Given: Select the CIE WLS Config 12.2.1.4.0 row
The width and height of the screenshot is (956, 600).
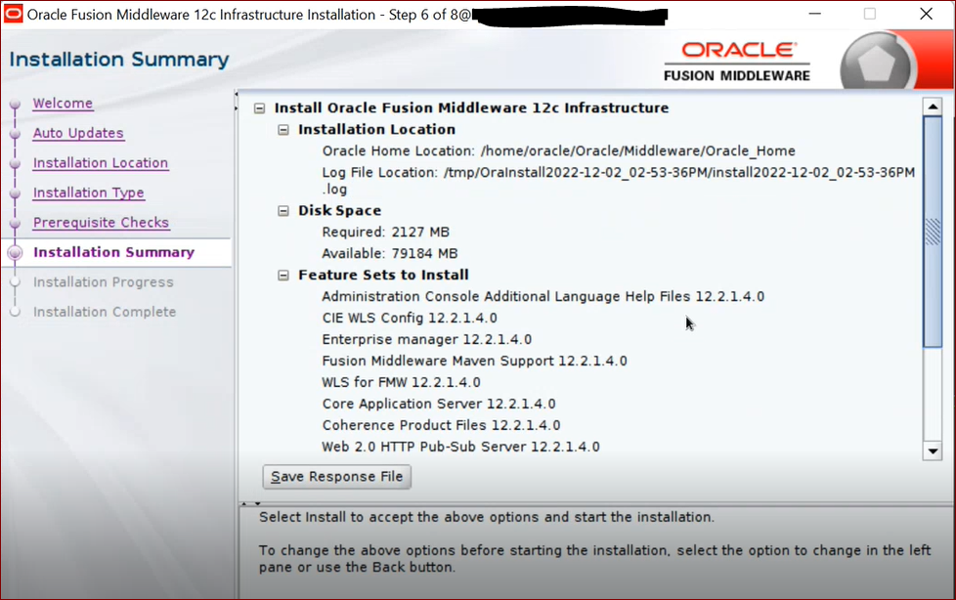Looking at the screenshot, I should [x=410, y=319].
